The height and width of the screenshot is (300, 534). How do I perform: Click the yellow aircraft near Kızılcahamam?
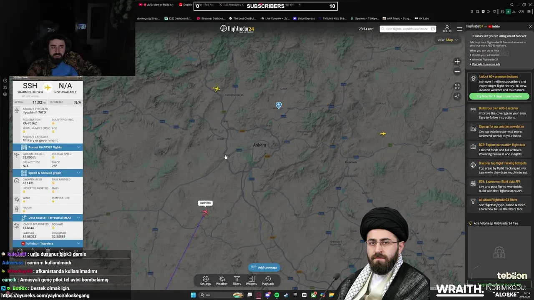click(x=216, y=88)
